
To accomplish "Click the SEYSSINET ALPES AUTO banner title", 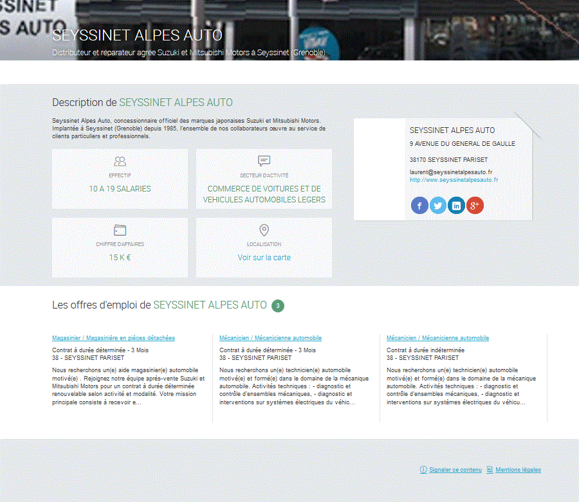I will (x=138, y=35).
